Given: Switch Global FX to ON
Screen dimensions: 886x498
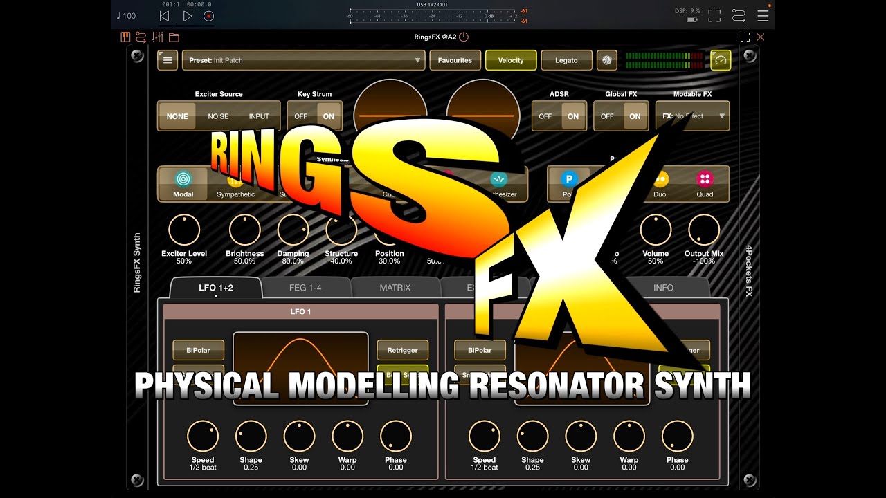Looking at the screenshot, I should pos(635,116).
